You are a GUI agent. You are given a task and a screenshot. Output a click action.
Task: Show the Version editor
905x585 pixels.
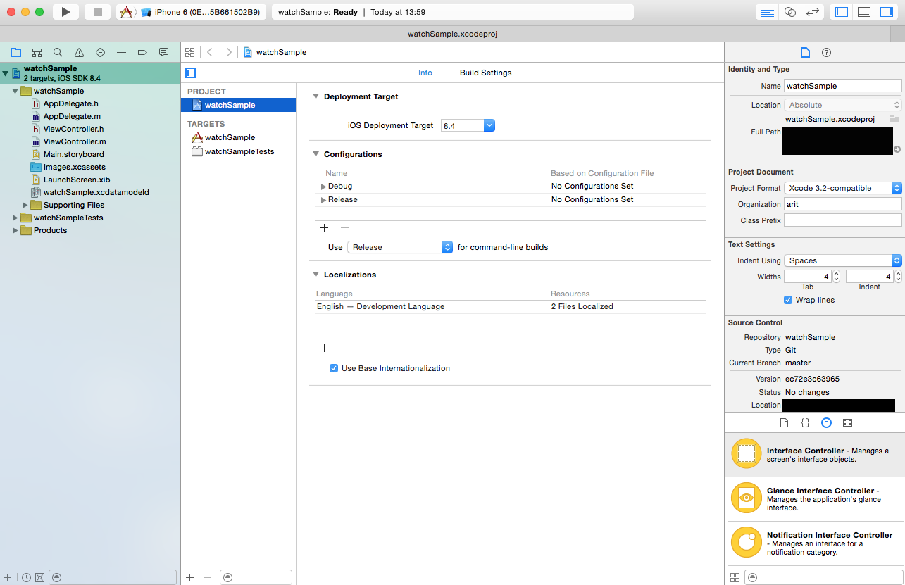(812, 12)
